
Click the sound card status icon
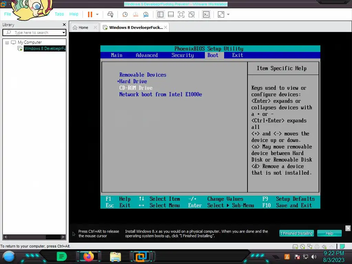point(324,246)
